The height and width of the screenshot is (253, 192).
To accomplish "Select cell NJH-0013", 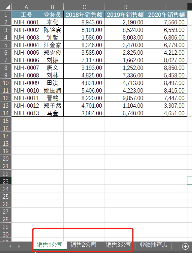I will (x=26, y=113).
